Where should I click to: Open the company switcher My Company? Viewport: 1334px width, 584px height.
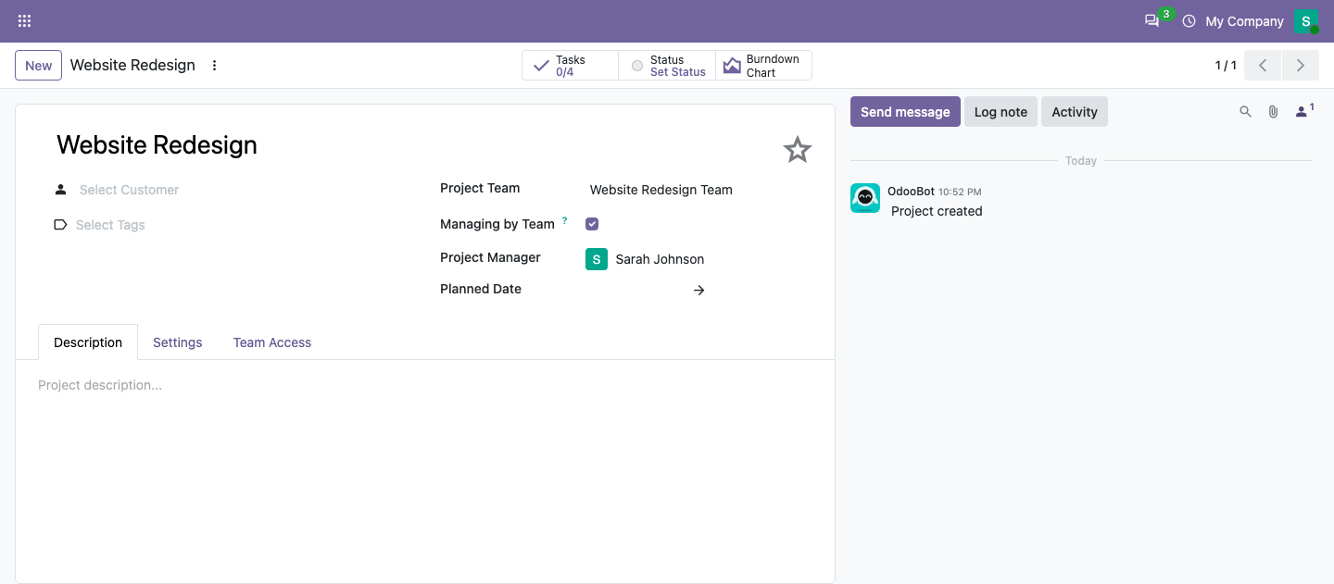click(1244, 21)
